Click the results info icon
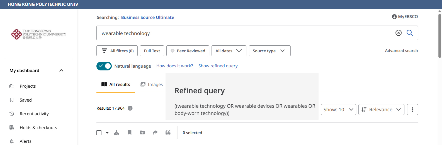 point(130,108)
